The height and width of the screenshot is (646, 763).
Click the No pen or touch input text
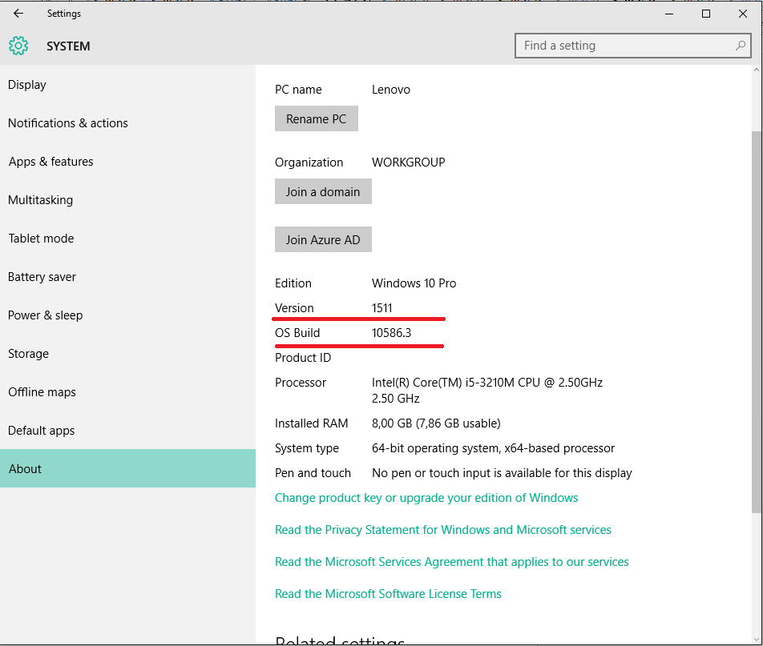pyautogui.click(x=502, y=473)
